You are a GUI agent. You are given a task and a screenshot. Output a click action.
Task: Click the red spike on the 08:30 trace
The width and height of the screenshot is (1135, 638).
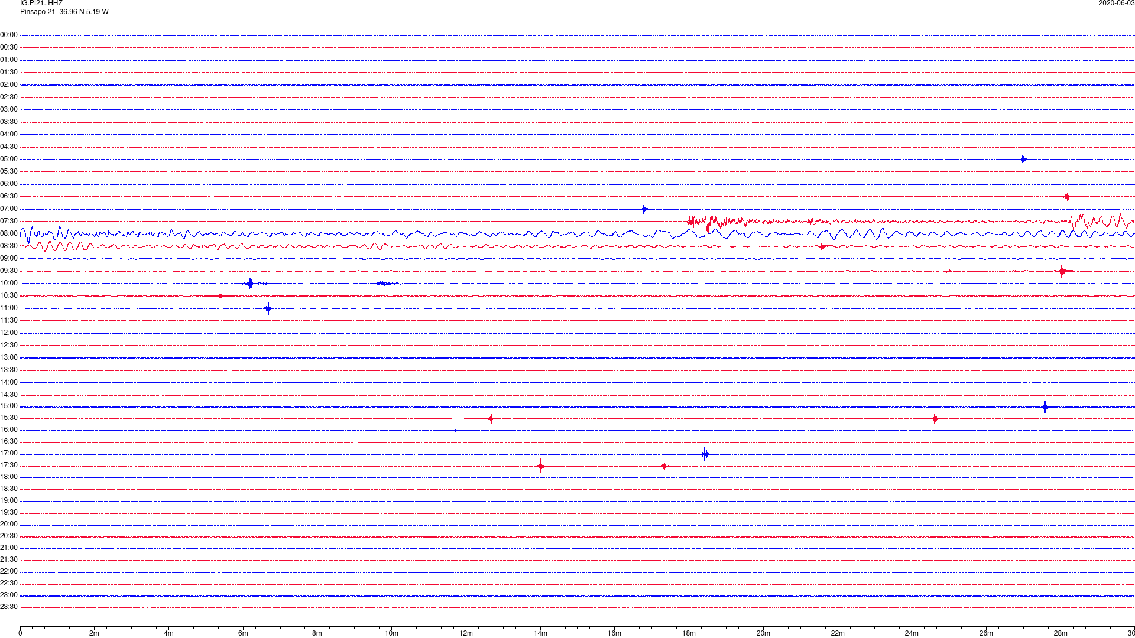tap(822, 246)
